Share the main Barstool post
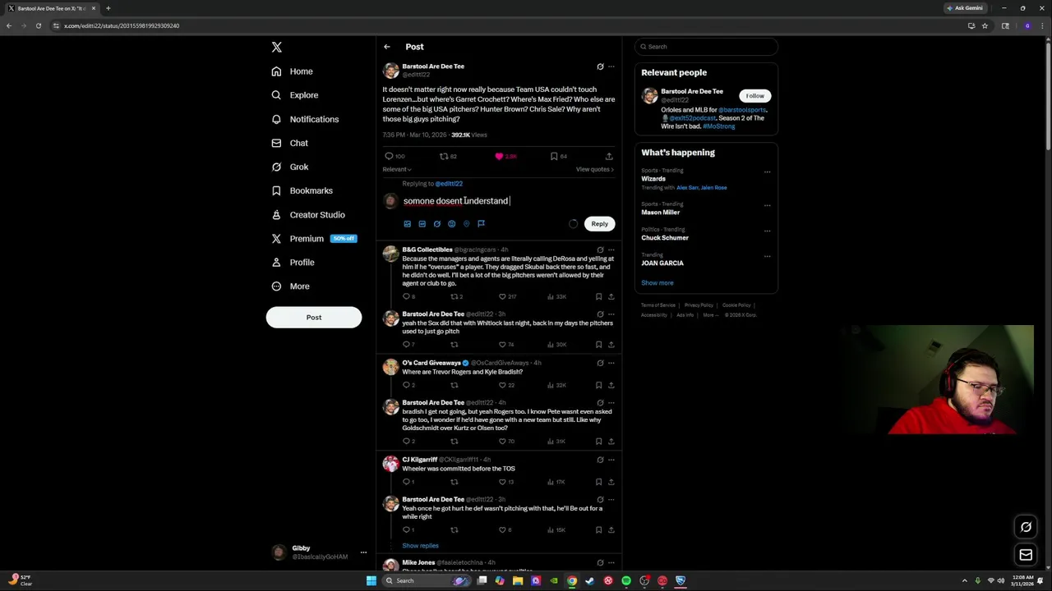This screenshot has height=591, width=1052. tap(609, 156)
